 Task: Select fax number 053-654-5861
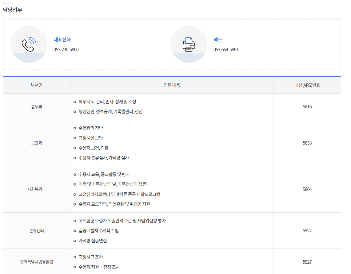[226, 50]
